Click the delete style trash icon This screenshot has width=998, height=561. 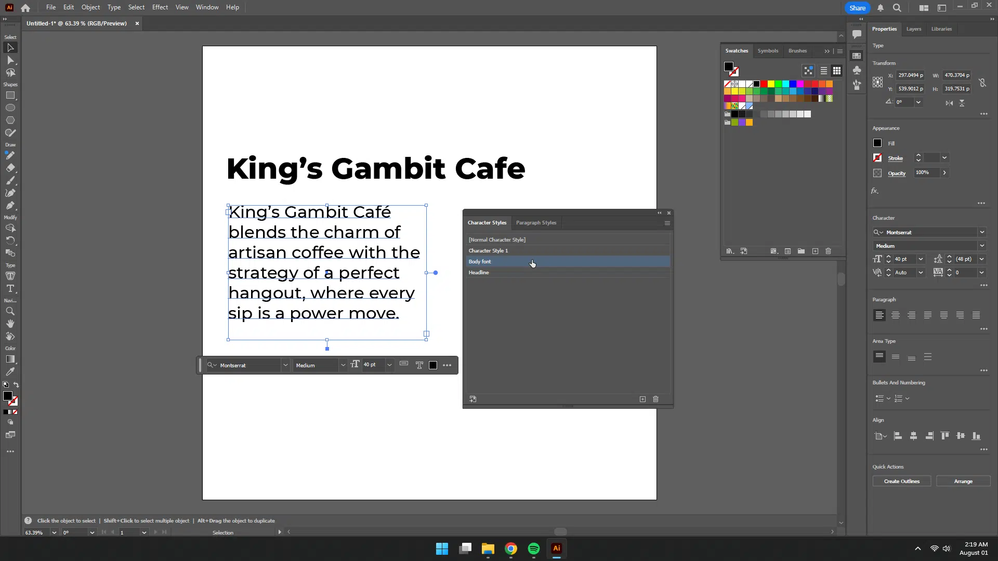click(655, 399)
